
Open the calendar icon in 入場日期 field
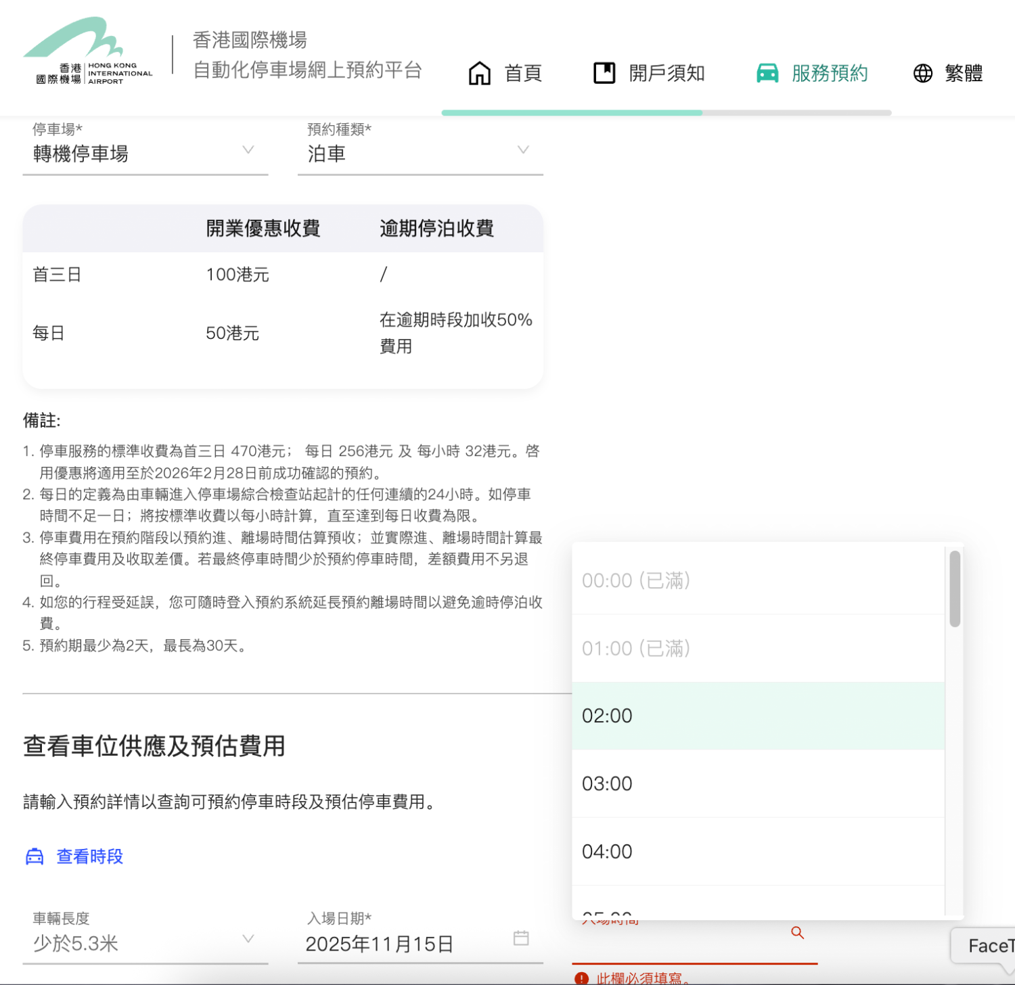(x=521, y=938)
